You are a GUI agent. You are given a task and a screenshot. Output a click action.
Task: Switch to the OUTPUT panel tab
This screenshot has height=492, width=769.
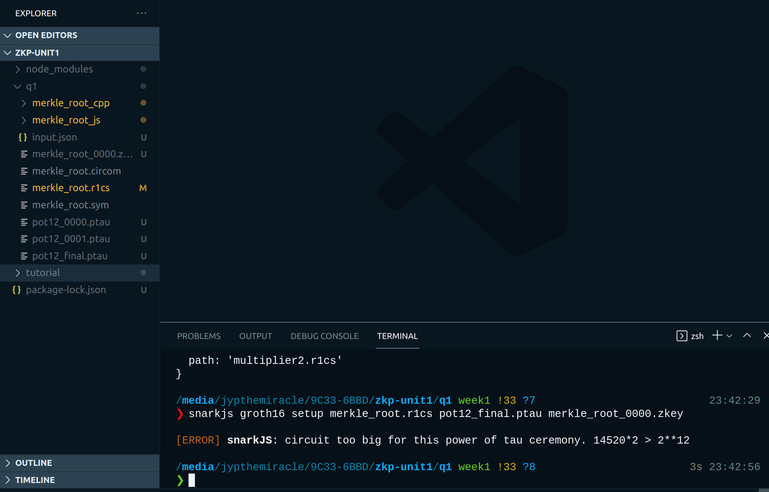pos(256,336)
